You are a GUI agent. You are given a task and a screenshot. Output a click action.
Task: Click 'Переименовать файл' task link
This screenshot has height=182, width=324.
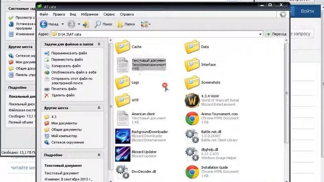coord(69,53)
